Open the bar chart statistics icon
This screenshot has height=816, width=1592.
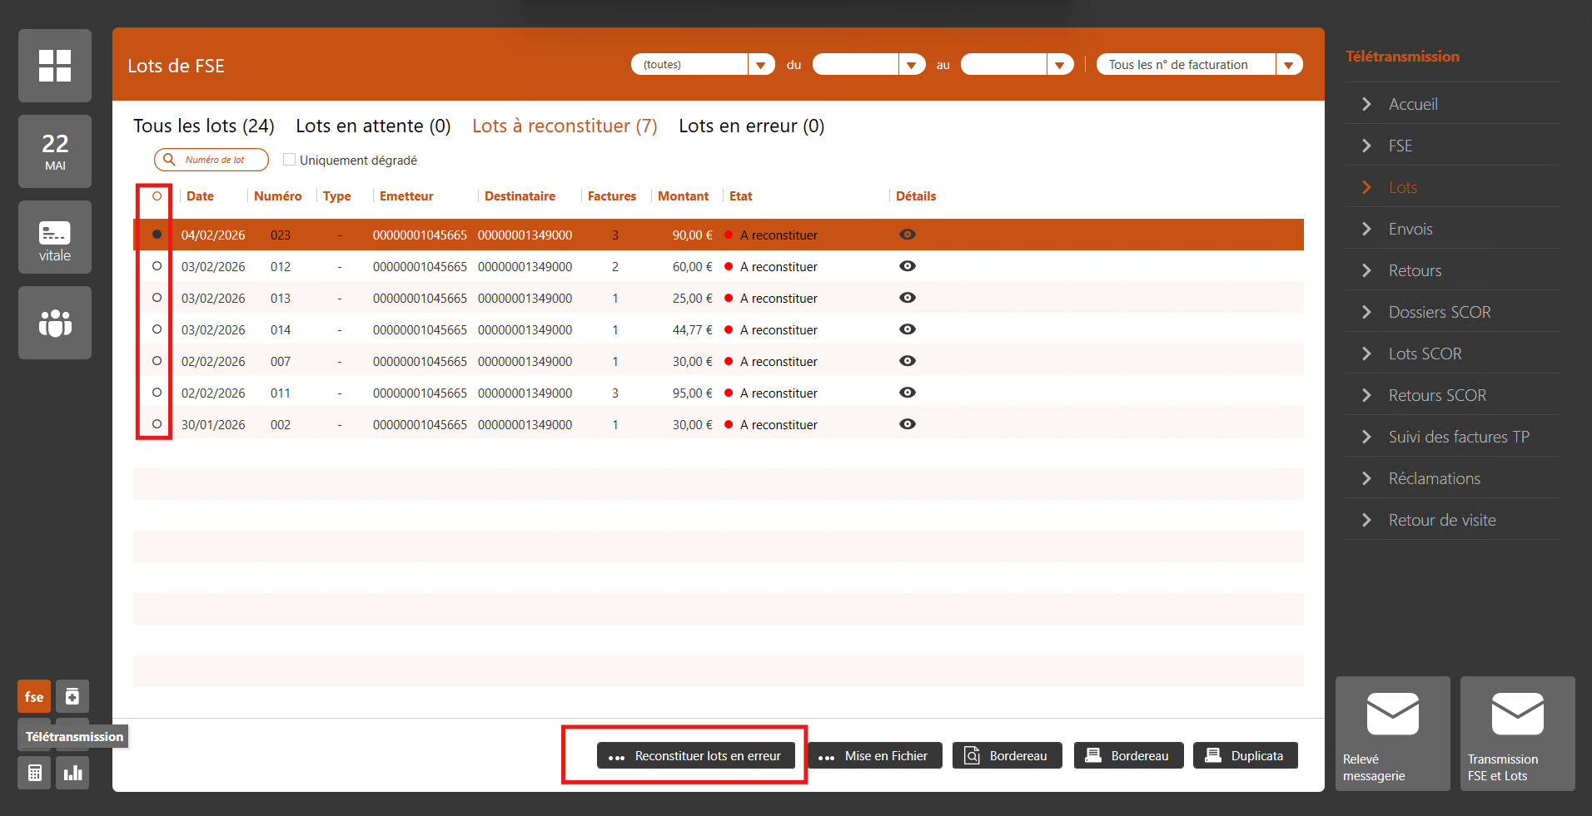[72, 773]
